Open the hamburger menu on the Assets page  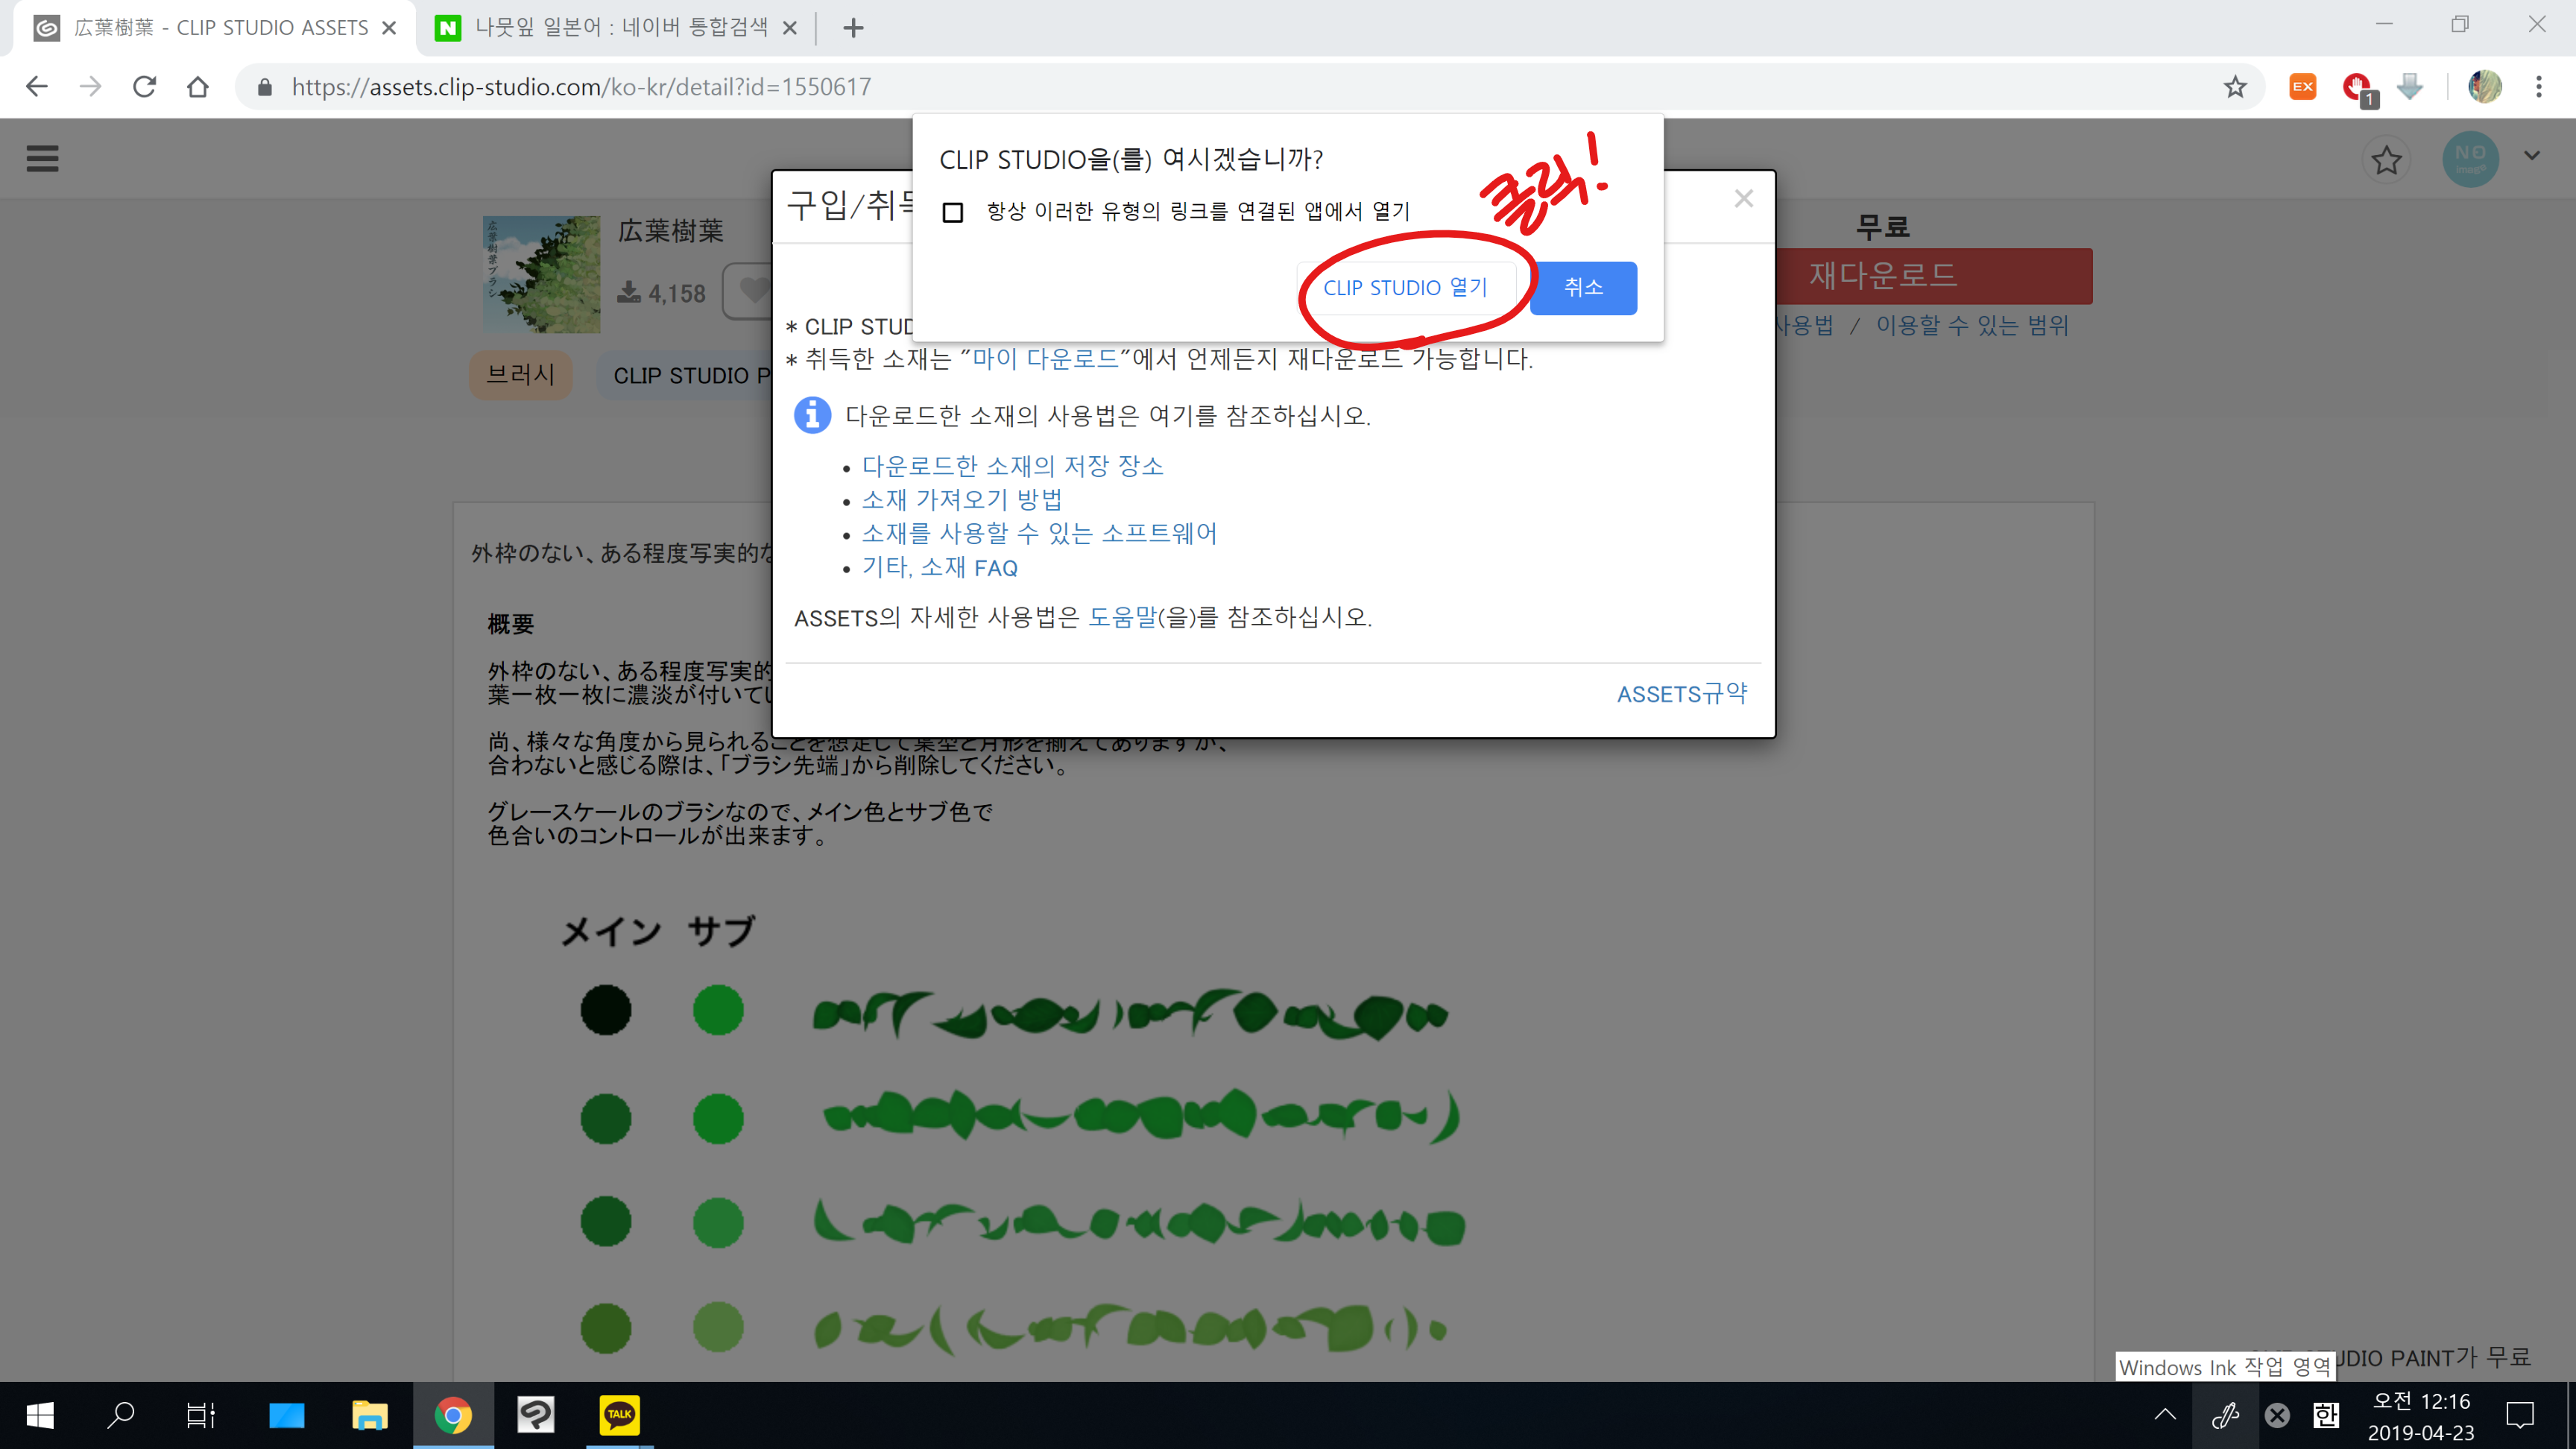[x=42, y=158]
